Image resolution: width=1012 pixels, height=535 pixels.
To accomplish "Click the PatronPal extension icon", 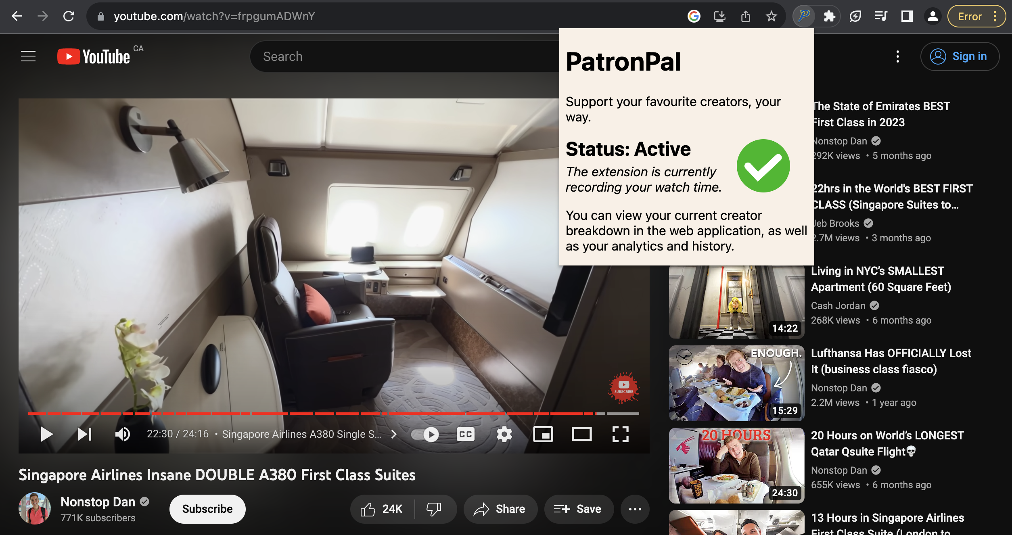I will tap(803, 16).
